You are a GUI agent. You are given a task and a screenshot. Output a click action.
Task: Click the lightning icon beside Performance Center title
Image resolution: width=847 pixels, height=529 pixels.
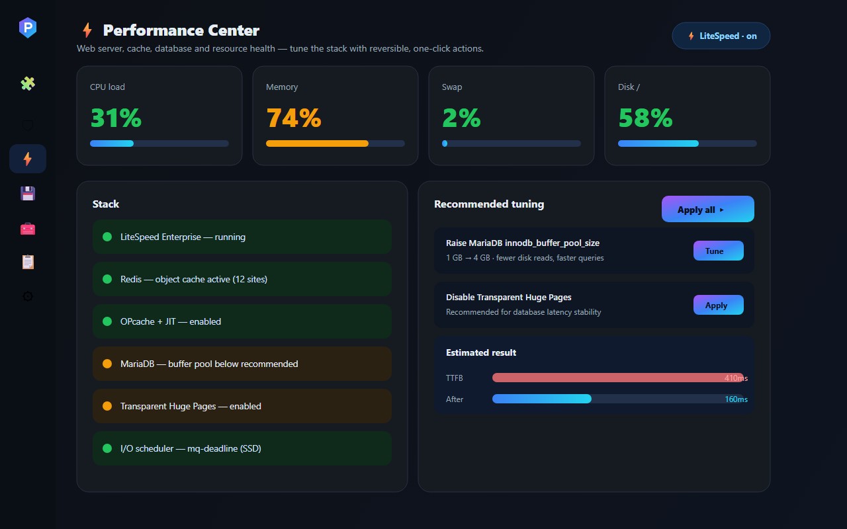tap(87, 30)
